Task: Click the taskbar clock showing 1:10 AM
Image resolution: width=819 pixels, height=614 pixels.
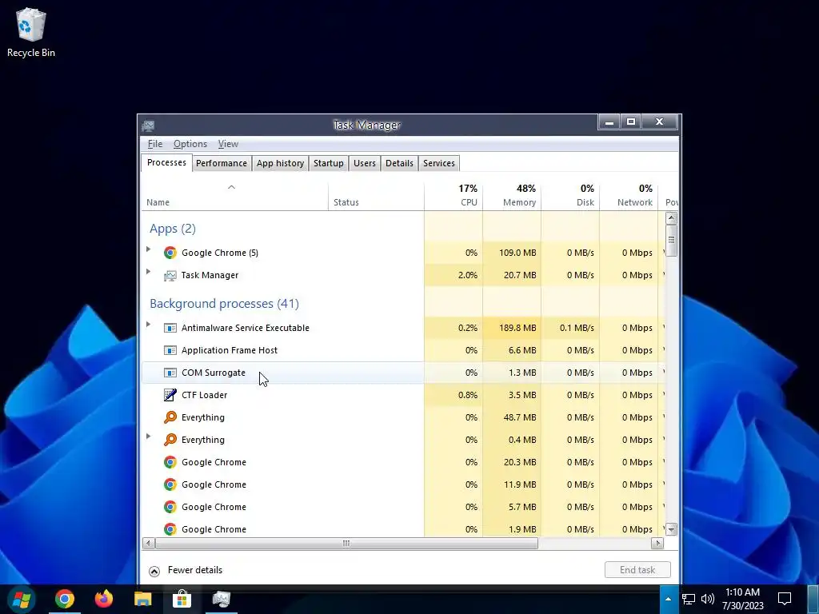Action: pos(743,599)
